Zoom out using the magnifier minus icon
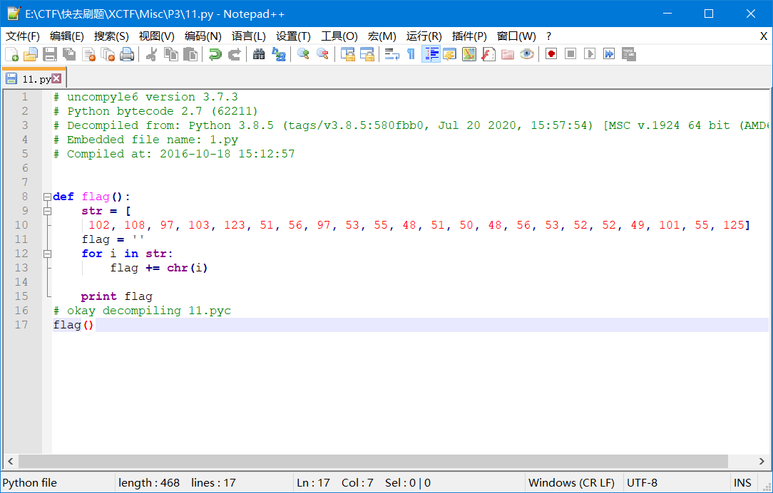 pos(322,54)
